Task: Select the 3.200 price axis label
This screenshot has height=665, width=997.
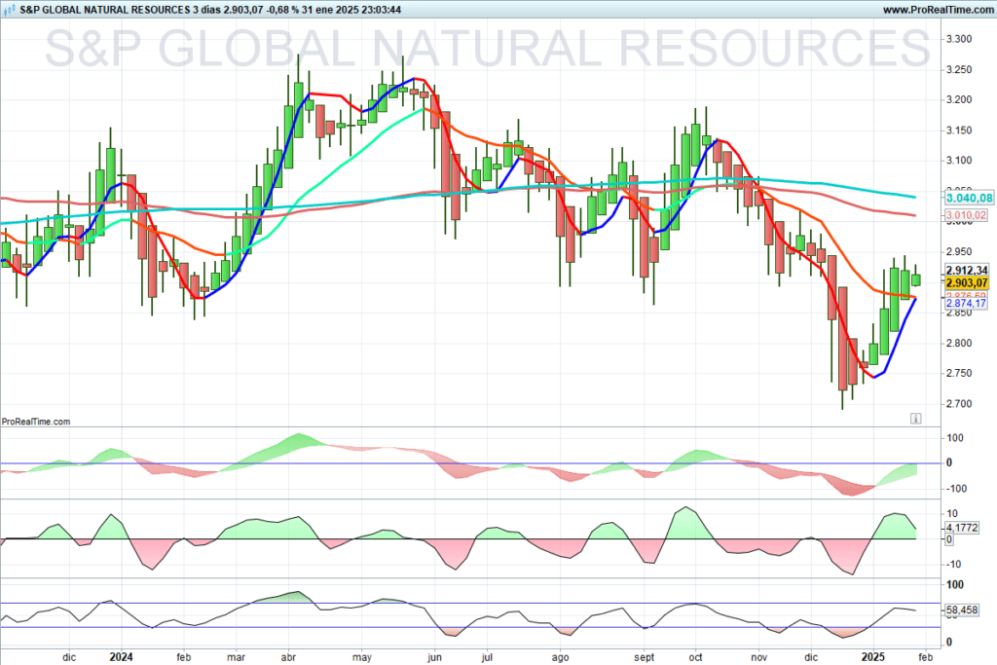Action: coord(959,100)
